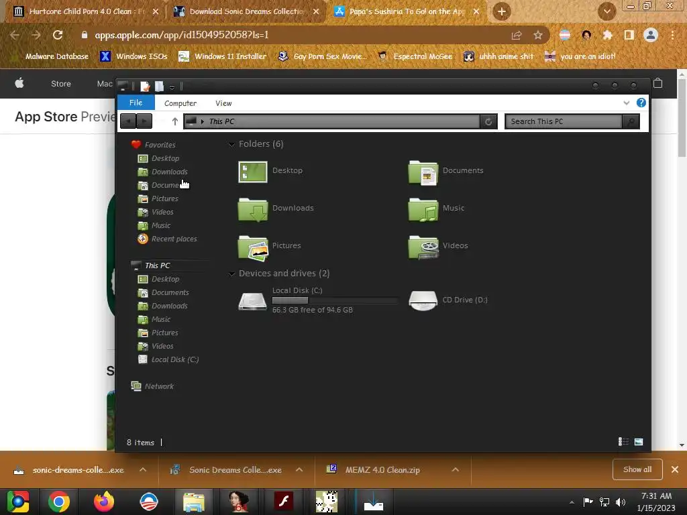Open Windows 11 Installer bookmark
The image size is (687, 515).
(x=223, y=56)
